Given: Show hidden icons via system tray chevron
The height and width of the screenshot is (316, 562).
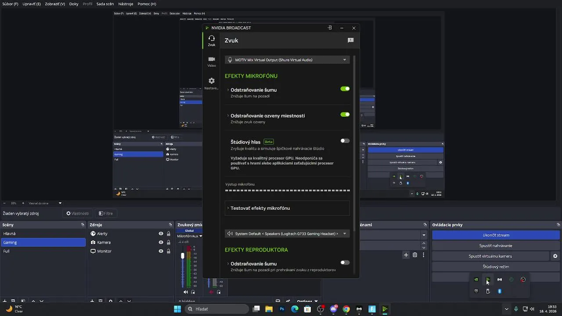Looking at the screenshot, I should pos(506,309).
